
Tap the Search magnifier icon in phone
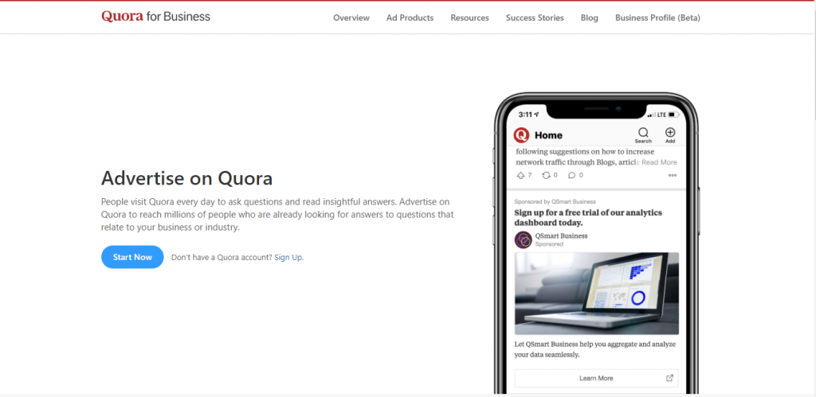[643, 133]
